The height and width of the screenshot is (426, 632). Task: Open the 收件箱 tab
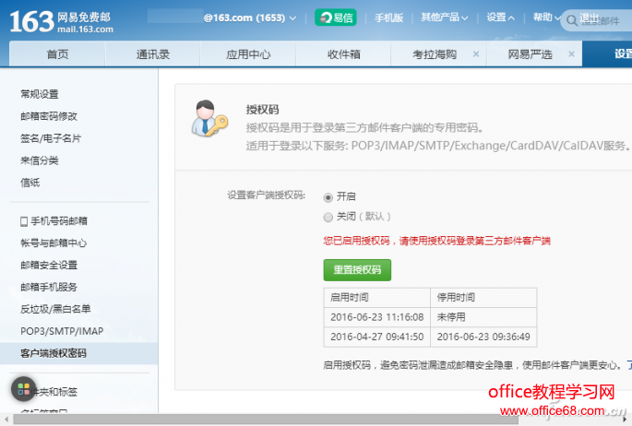[x=343, y=54]
